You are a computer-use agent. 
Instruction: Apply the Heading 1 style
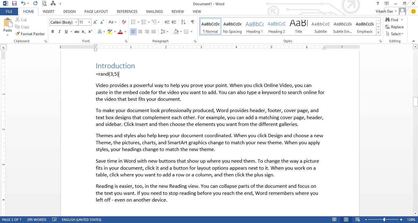pyautogui.click(x=254, y=26)
